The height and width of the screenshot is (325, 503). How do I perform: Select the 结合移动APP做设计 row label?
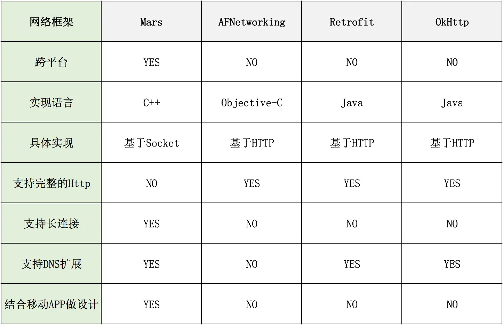point(51,304)
